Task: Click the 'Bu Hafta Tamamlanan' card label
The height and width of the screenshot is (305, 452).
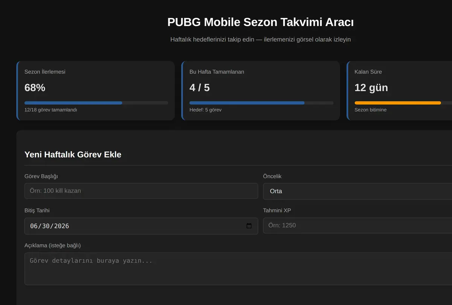Action: click(x=217, y=72)
